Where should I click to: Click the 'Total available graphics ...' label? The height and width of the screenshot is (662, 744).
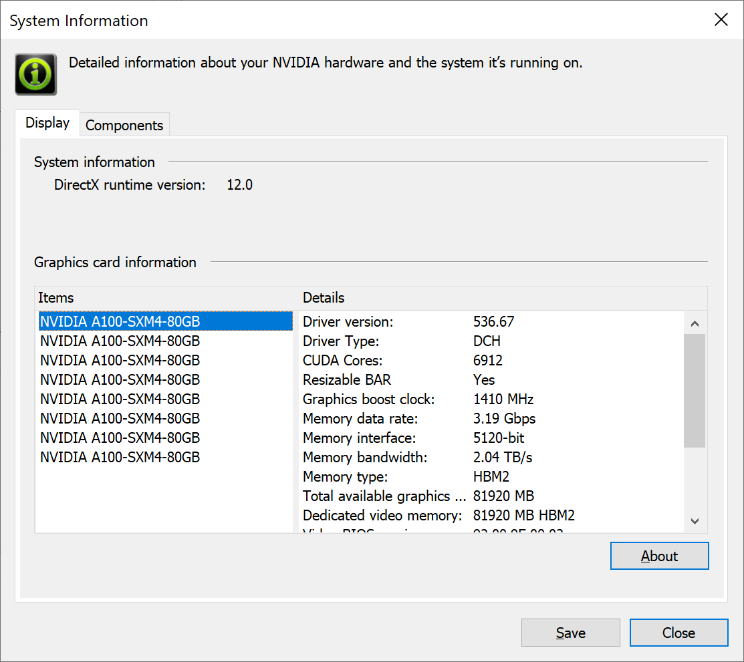[384, 496]
